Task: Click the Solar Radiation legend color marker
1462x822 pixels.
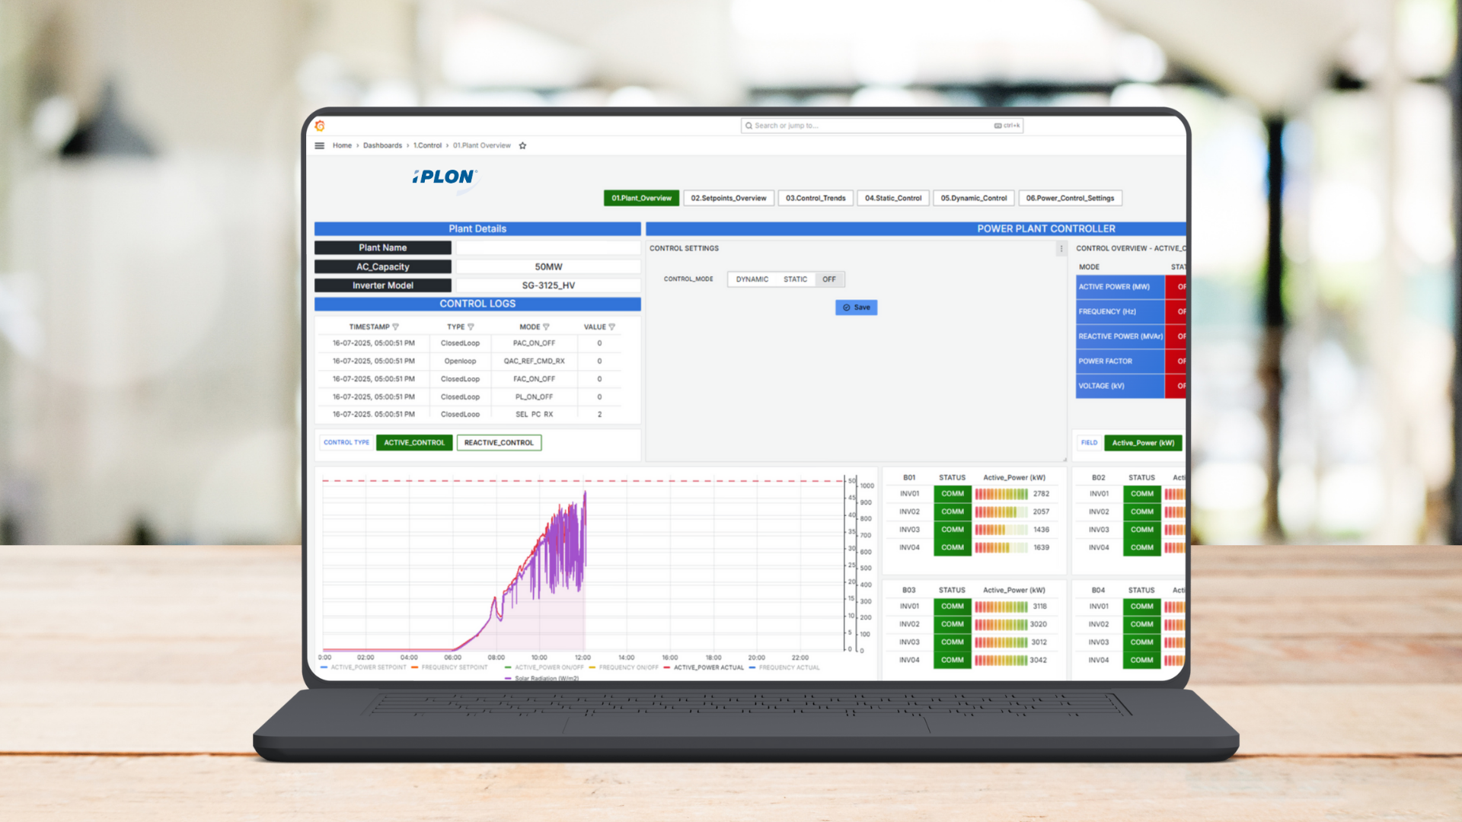Action: (x=509, y=678)
